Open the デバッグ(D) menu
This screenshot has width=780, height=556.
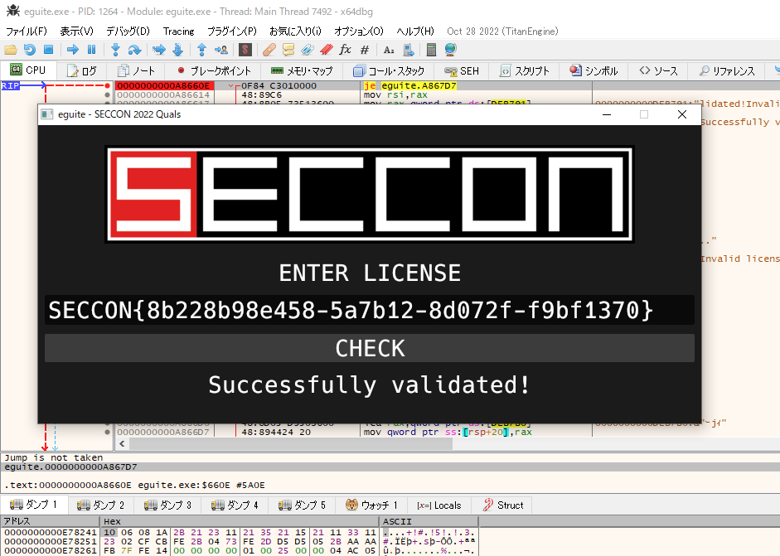[128, 31]
